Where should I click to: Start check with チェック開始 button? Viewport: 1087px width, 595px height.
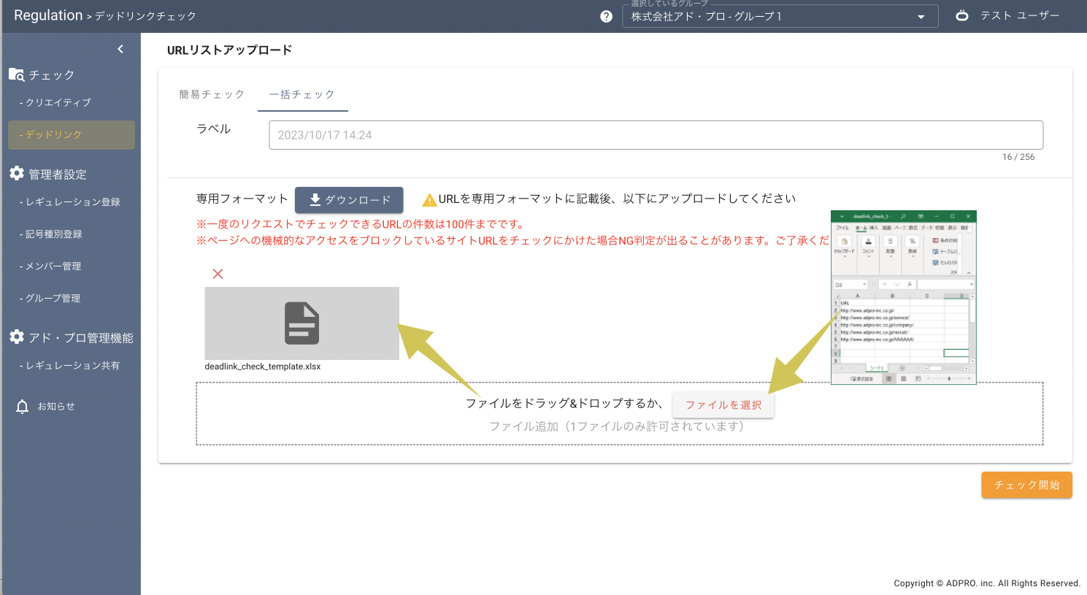pos(1026,485)
